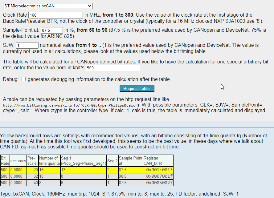Click time quanta value 10 in the table

[41, 176]
